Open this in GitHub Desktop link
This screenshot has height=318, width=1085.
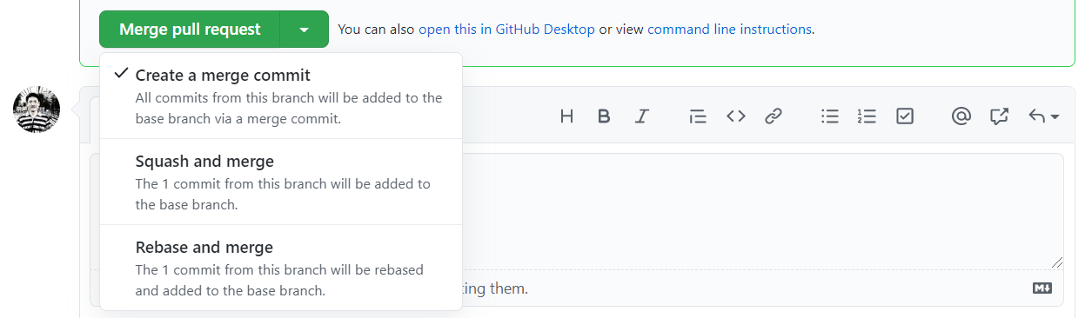pyautogui.click(x=506, y=30)
